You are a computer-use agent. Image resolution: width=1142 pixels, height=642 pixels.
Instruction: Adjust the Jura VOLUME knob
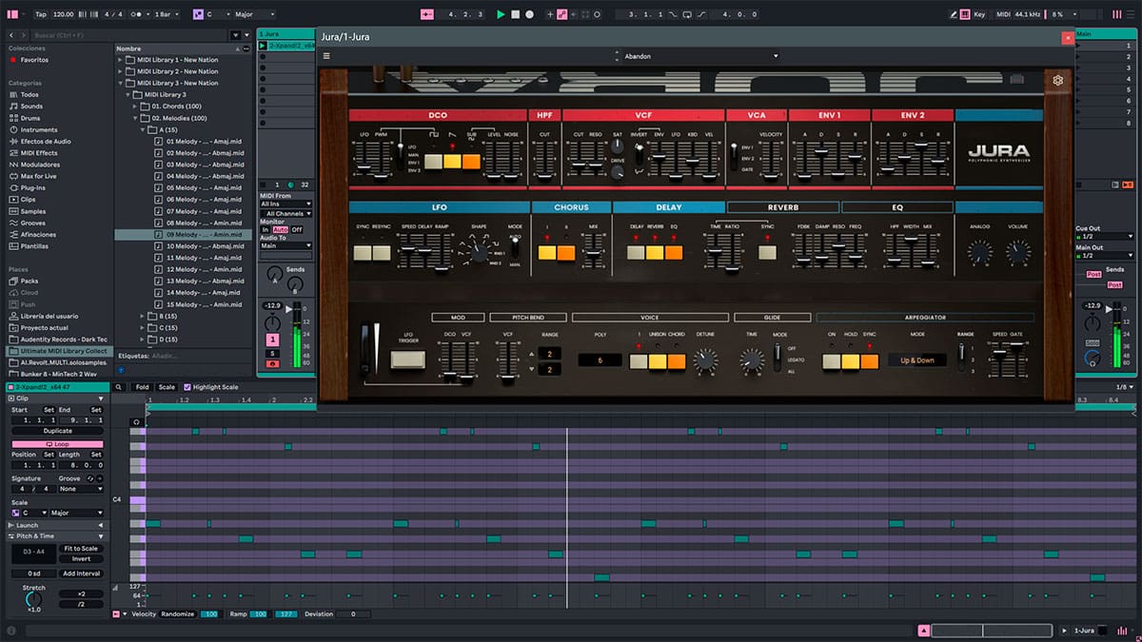pyautogui.click(x=1017, y=252)
